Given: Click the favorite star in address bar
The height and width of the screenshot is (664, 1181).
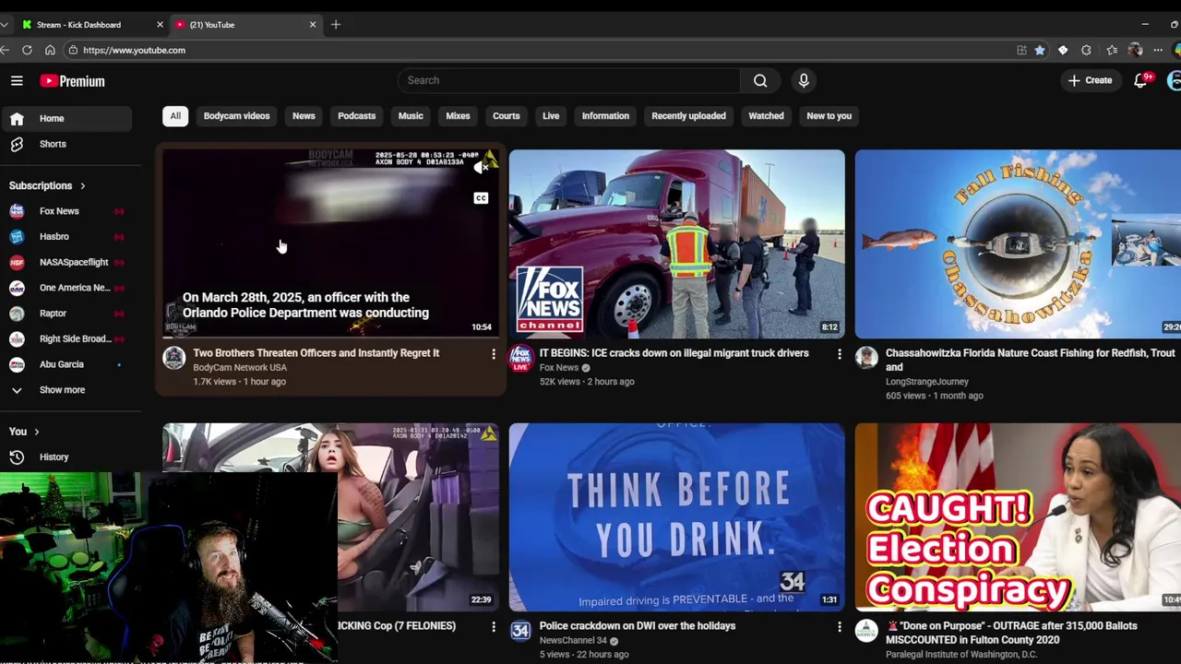Looking at the screenshot, I should tap(1040, 50).
